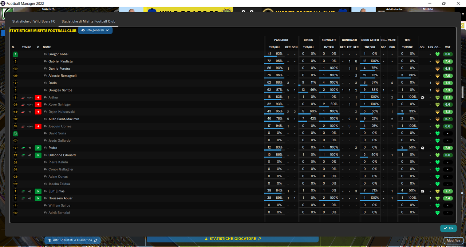466x247 pixels.
Task: Click Eljif Elmas's 4 shots 50% cell
Action: pyautogui.click(x=407, y=191)
